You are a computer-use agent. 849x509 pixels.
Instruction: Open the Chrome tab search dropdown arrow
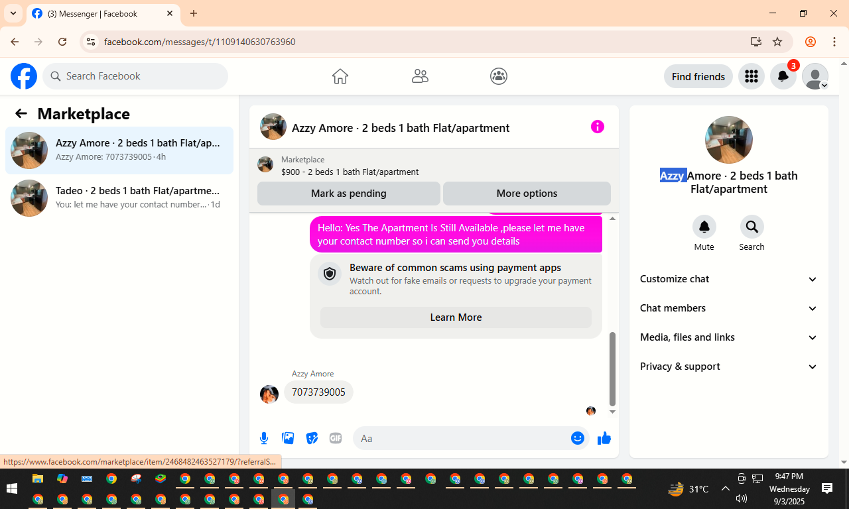pyautogui.click(x=13, y=13)
